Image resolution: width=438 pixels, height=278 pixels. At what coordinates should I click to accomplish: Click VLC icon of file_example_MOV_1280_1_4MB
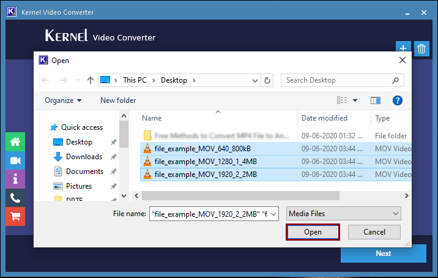pyautogui.click(x=147, y=162)
